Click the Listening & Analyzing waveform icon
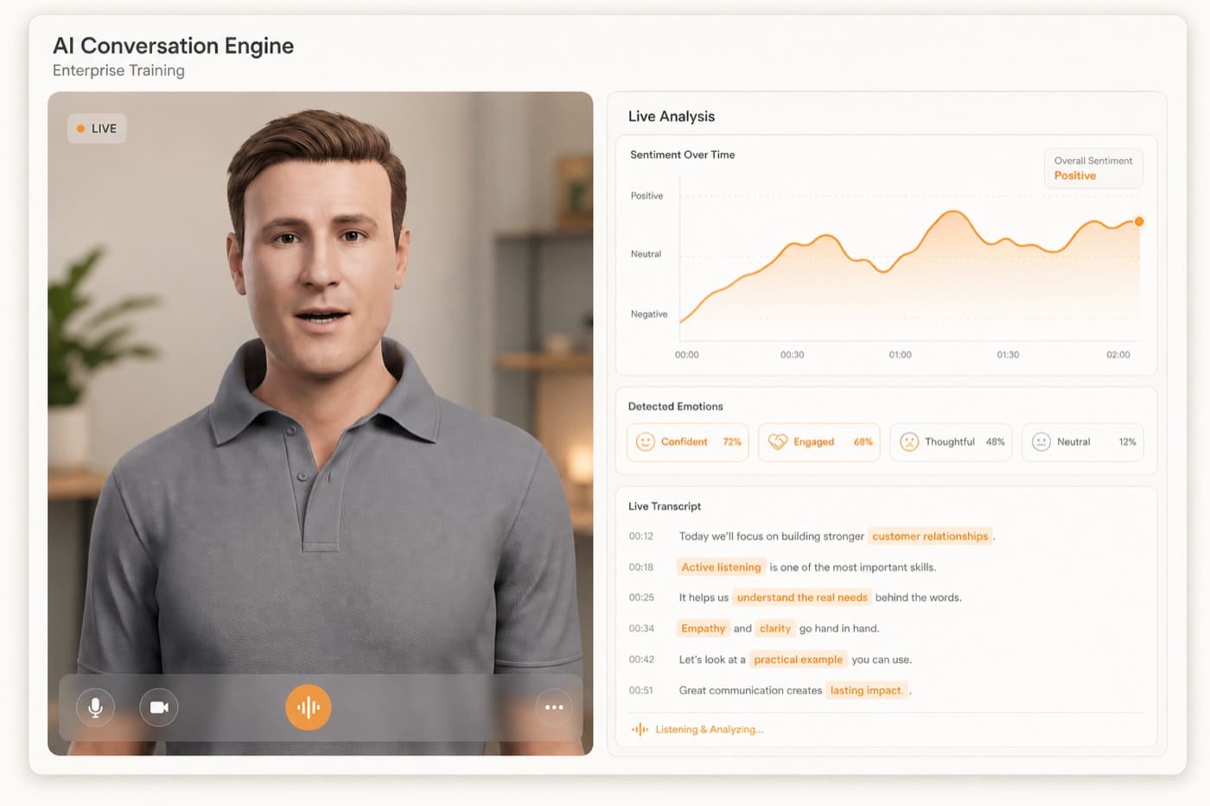The image size is (1210, 806). [x=640, y=730]
